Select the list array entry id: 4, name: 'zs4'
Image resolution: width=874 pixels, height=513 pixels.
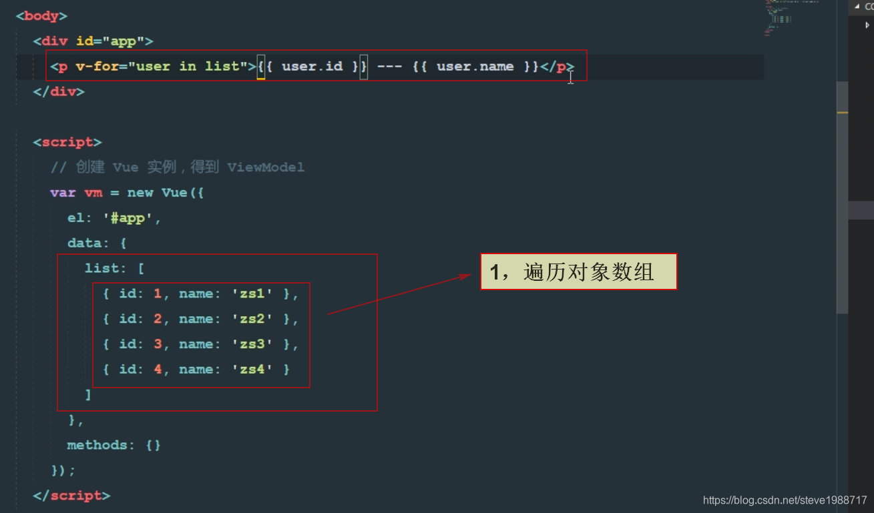click(197, 369)
